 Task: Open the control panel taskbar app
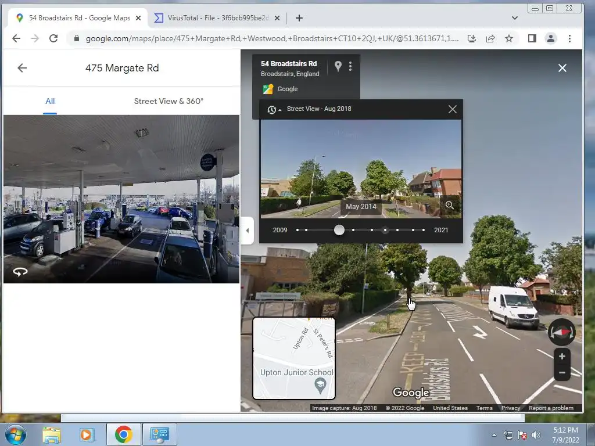click(x=159, y=434)
